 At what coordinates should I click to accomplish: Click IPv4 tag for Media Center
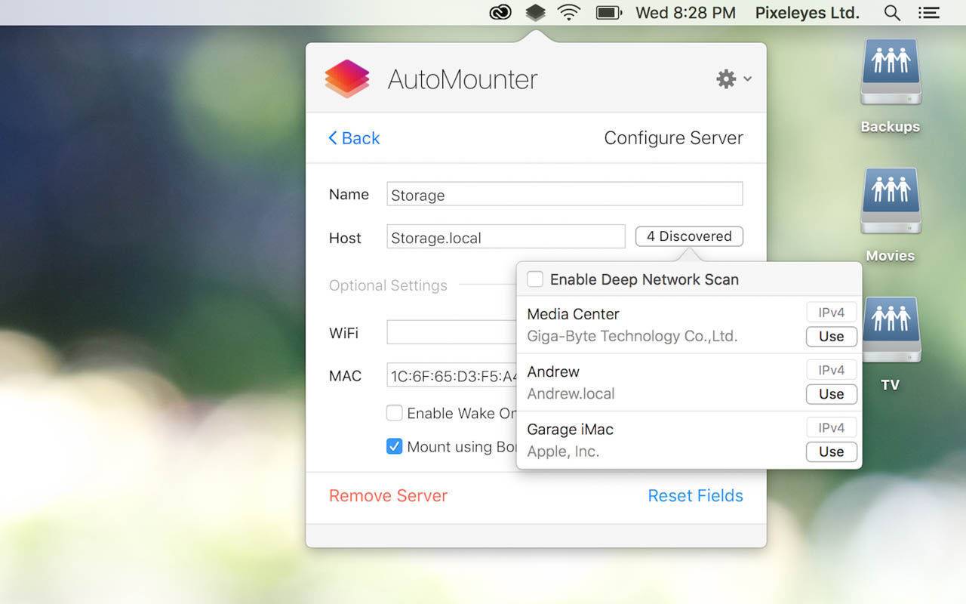tap(832, 313)
